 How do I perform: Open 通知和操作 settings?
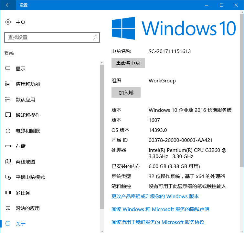click(x=28, y=115)
